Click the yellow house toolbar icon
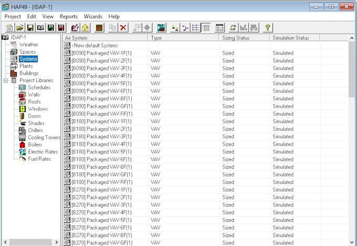 tap(86, 28)
